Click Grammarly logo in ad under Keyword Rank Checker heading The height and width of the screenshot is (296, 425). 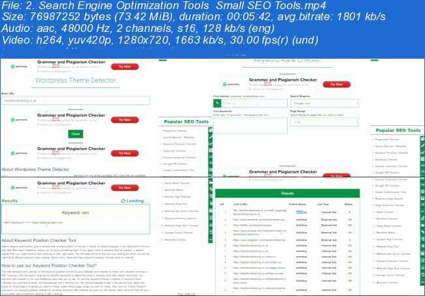pyautogui.click(x=231, y=84)
